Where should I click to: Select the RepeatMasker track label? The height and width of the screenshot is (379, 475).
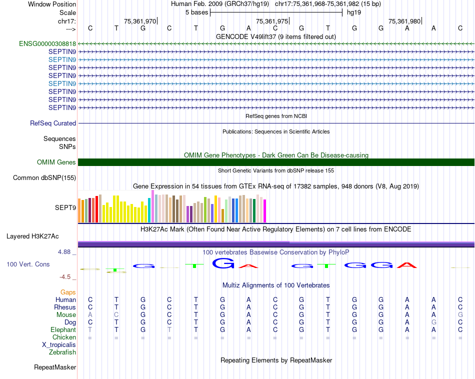(55, 367)
